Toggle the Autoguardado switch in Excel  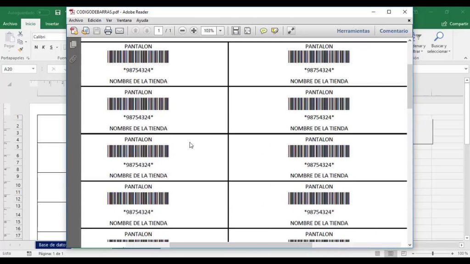point(43,12)
